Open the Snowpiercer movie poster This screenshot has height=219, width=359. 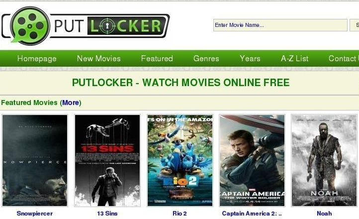35,160
